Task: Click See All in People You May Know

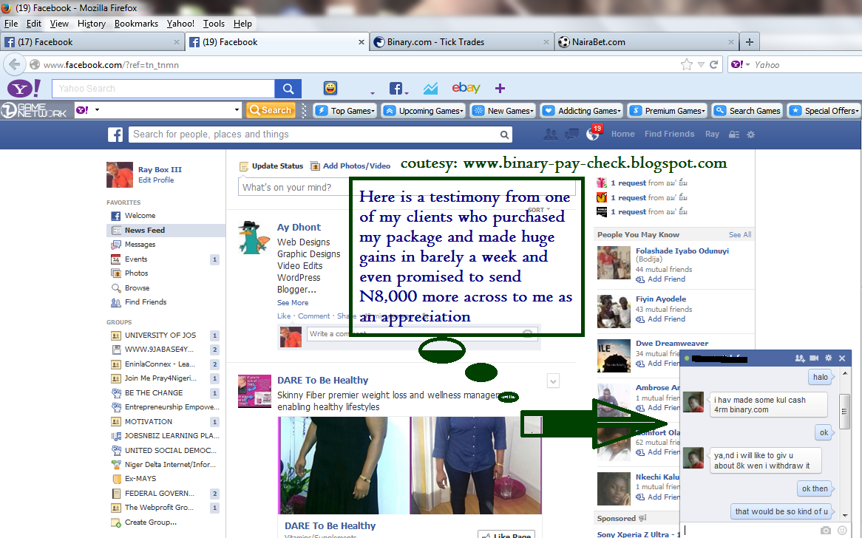Action: click(740, 235)
